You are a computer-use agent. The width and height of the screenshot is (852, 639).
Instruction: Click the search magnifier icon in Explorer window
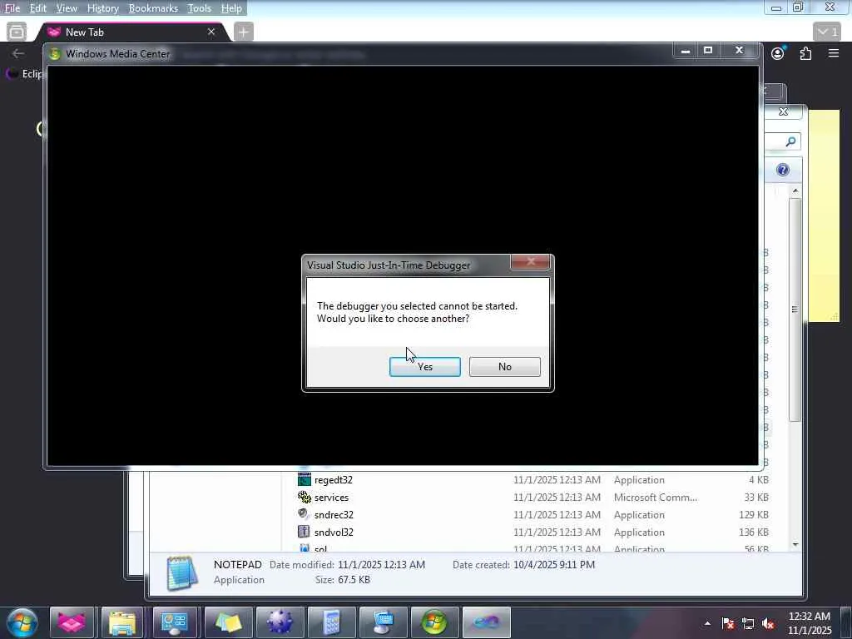pyautogui.click(x=790, y=141)
